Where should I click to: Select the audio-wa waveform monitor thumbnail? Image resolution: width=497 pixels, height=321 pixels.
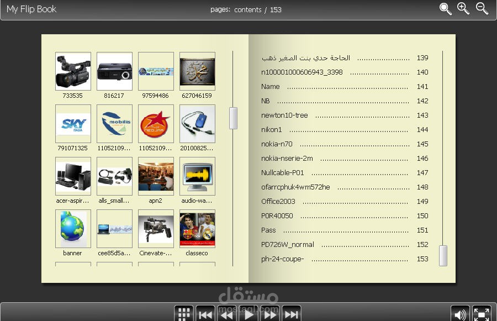point(197,176)
